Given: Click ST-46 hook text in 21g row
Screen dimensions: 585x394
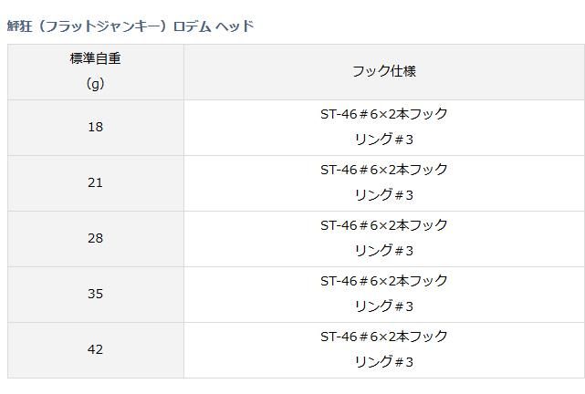Looking at the screenshot, I should click(x=383, y=170).
